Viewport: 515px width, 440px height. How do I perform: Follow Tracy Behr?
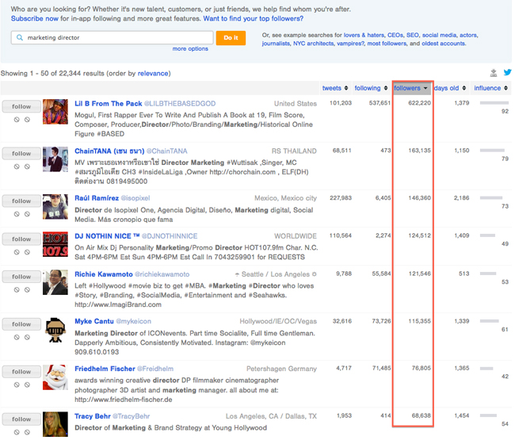(x=21, y=419)
